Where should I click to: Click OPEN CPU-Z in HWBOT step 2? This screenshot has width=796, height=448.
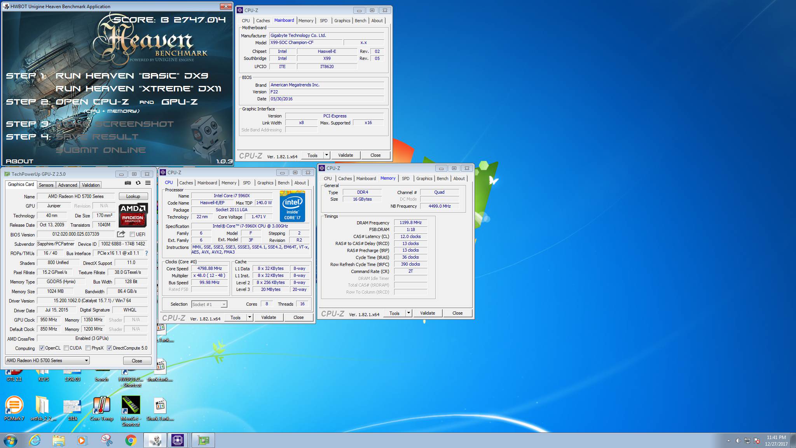click(x=92, y=101)
